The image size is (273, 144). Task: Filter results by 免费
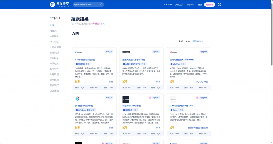pos(187,41)
